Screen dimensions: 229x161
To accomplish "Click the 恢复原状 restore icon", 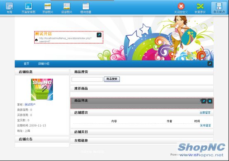I will (x=200, y=6).
